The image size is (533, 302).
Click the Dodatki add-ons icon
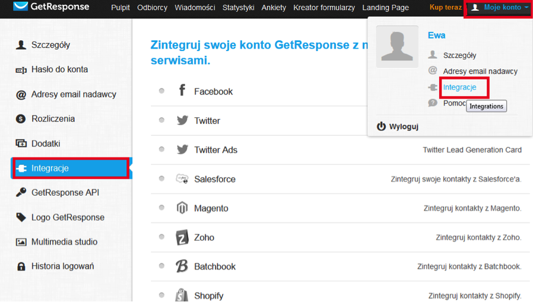click(x=21, y=144)
